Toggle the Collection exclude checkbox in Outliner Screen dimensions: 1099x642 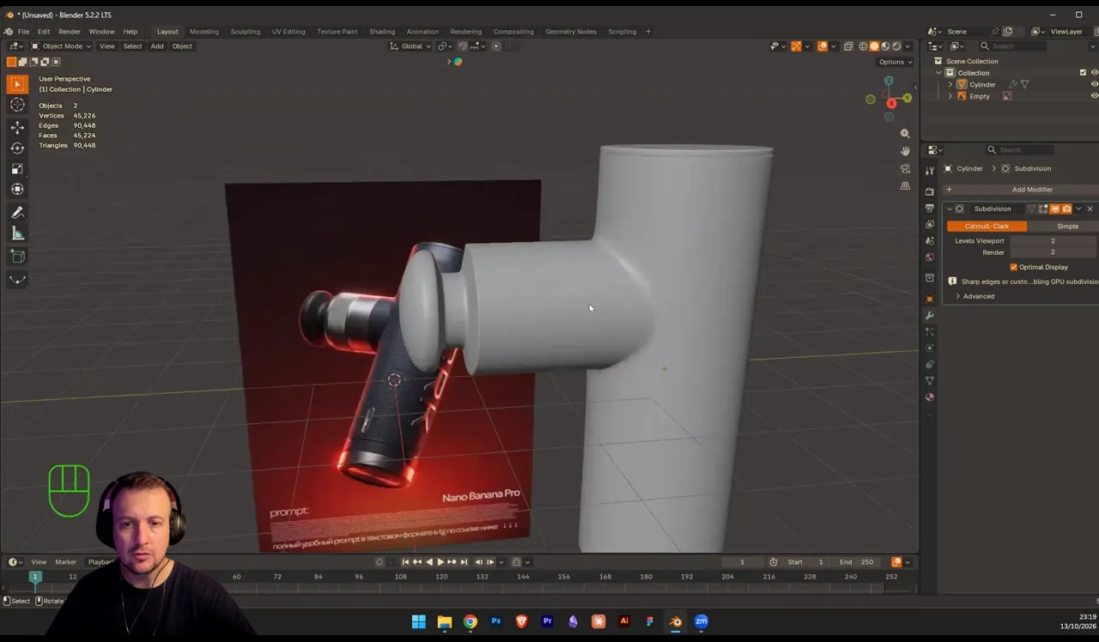[1083, 73]
